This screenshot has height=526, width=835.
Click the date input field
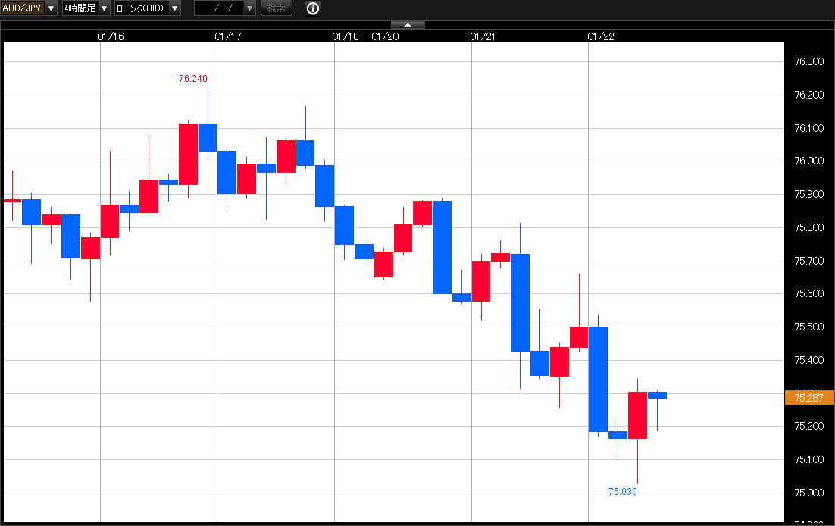coord(219,8)
